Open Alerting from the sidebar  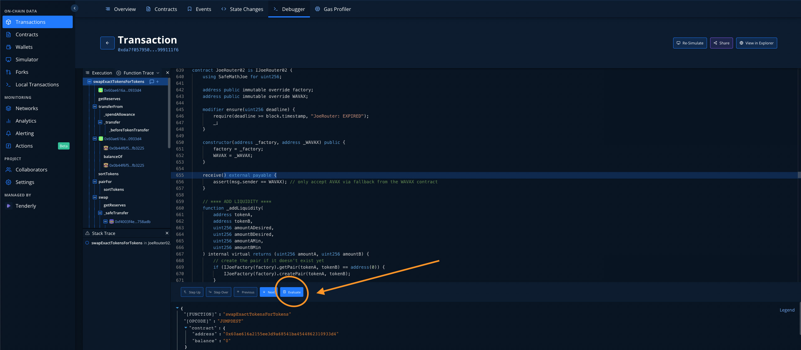[x=24, y=133]
